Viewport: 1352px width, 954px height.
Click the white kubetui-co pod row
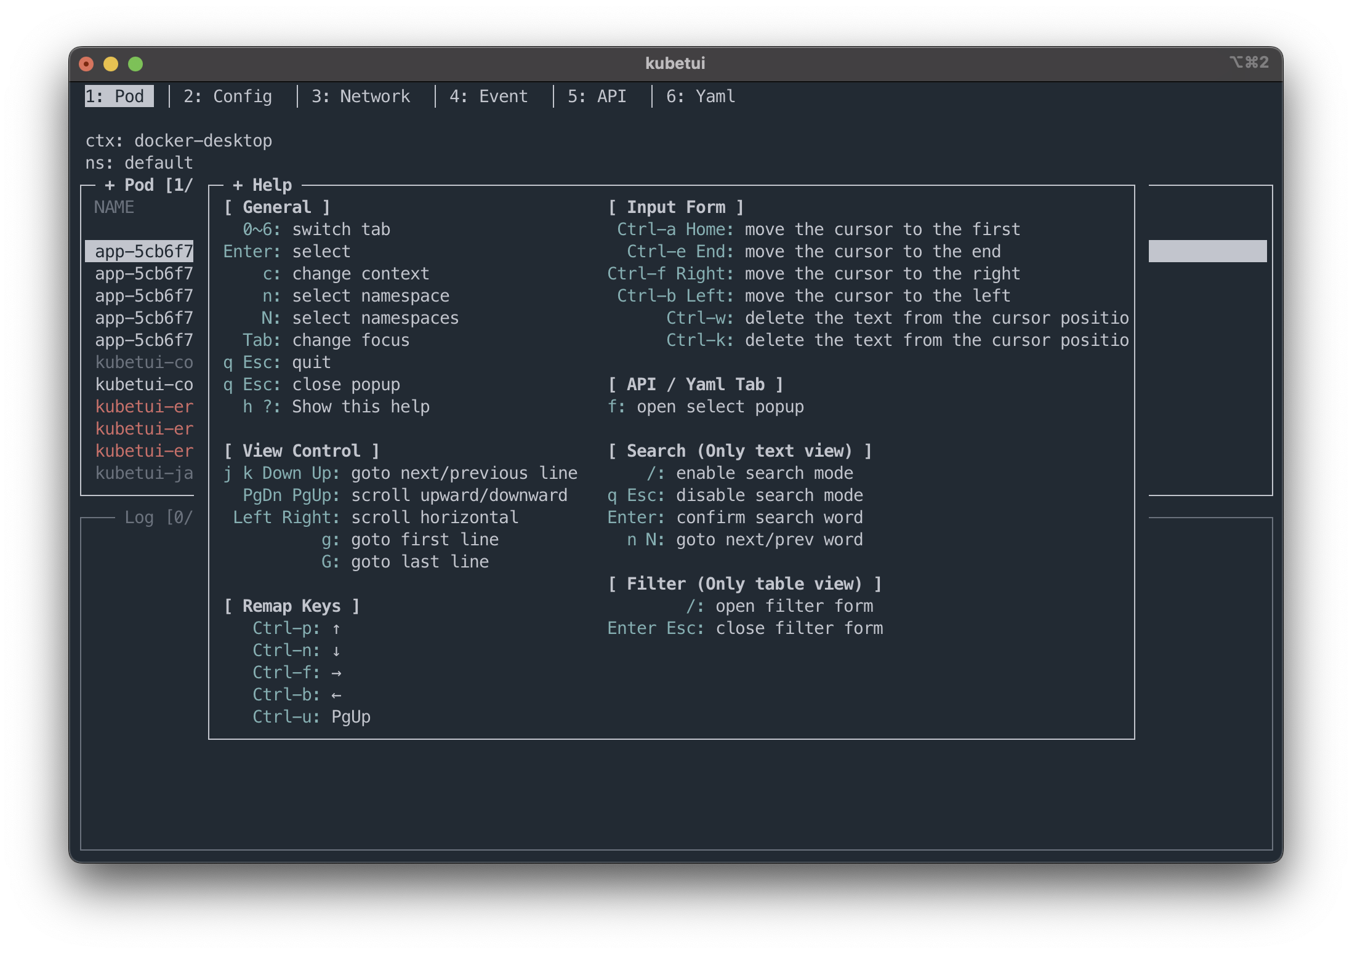[143, 385]
